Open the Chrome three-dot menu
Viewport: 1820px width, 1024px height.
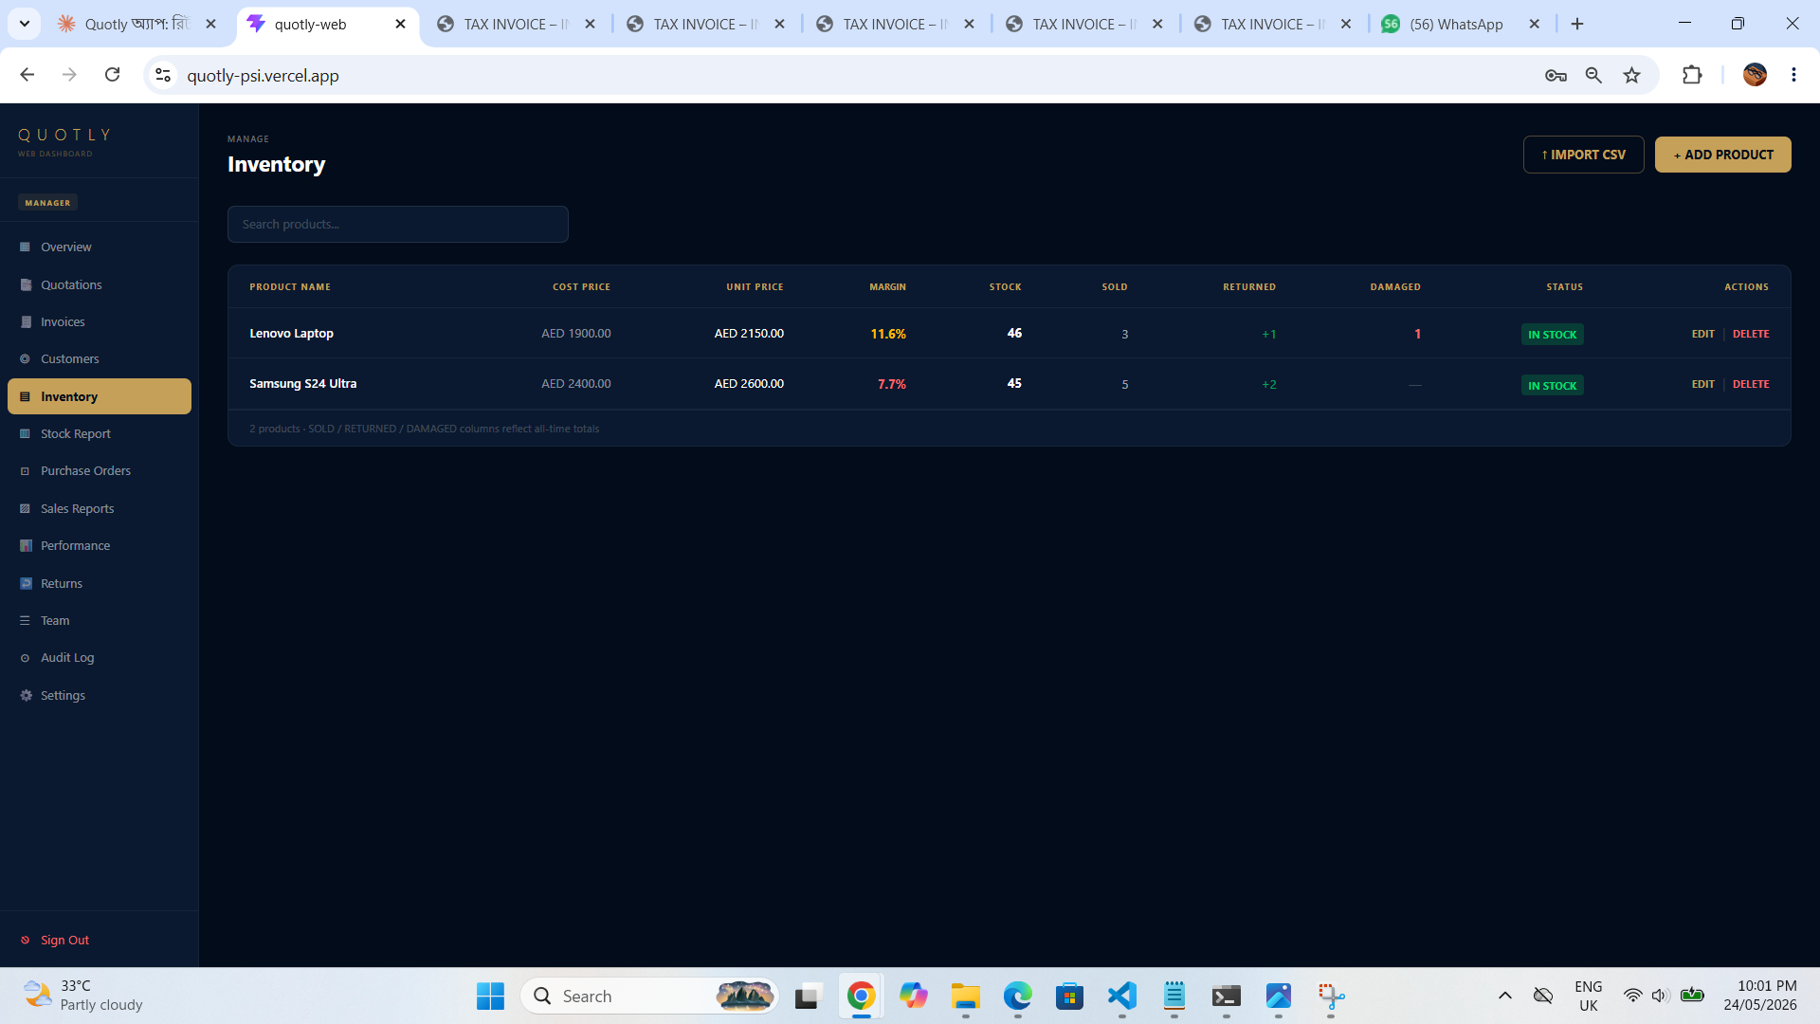1793,75
